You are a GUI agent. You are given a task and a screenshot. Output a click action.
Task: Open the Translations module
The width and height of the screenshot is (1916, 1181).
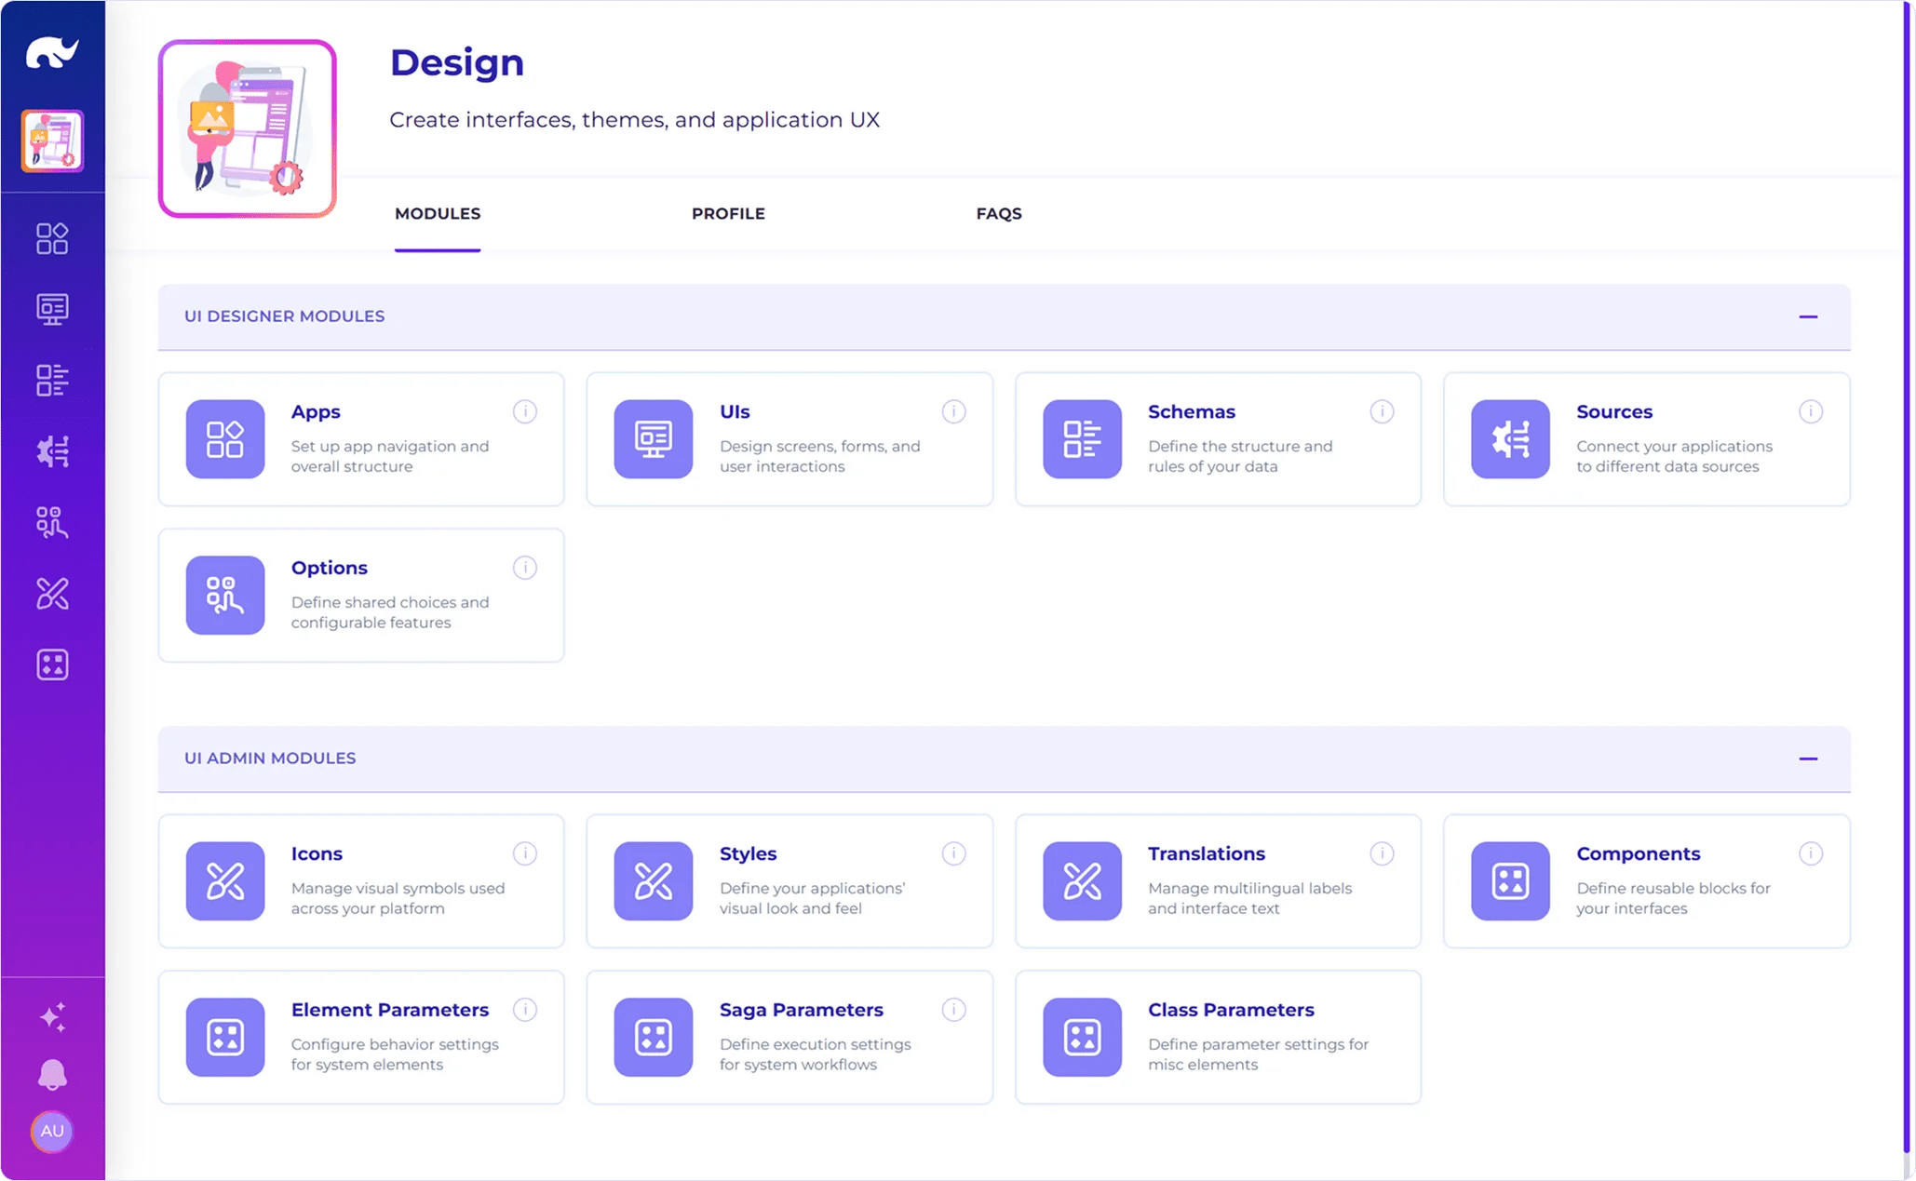point(1218,880)
